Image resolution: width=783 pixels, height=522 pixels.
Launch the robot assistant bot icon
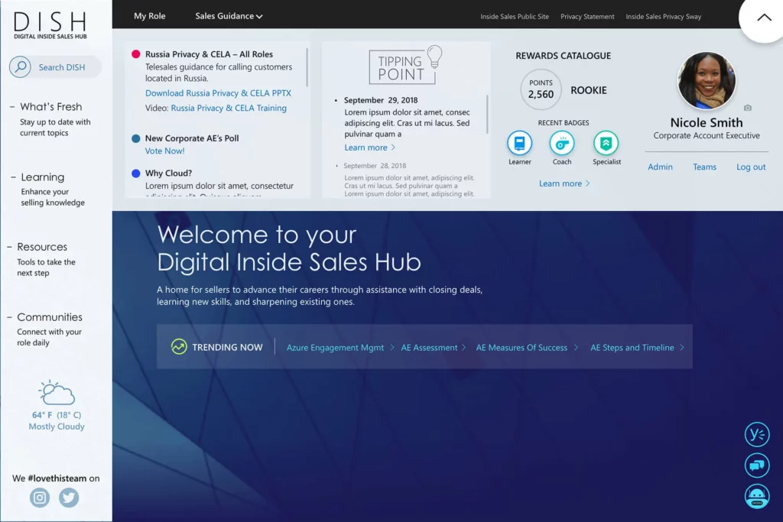point(756,497)
